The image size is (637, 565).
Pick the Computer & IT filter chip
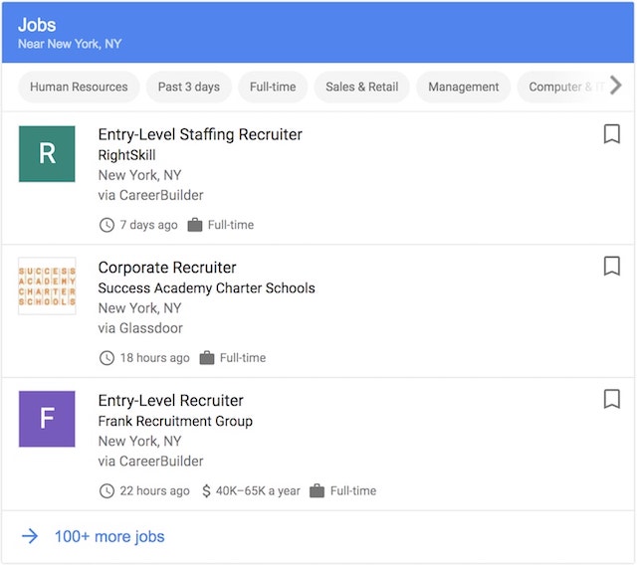click(x=562, y=87)
